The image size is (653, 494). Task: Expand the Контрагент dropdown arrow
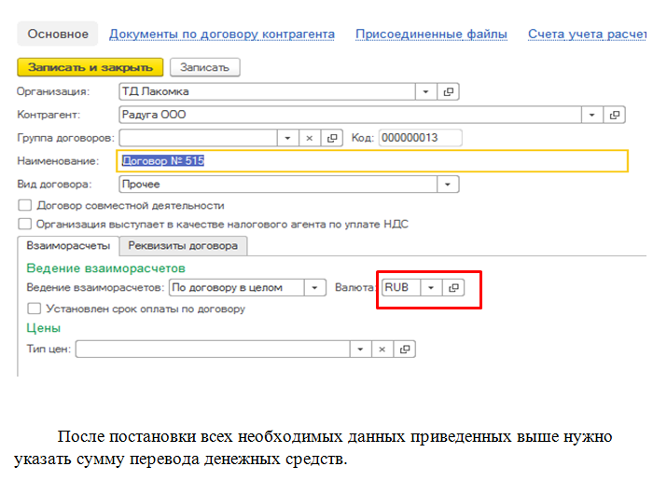click(x=591, y=115)
